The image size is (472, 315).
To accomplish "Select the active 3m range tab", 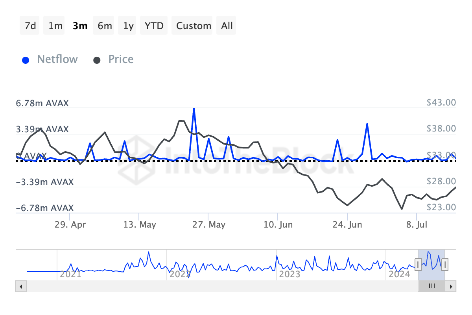I will (x=80, y=26).
